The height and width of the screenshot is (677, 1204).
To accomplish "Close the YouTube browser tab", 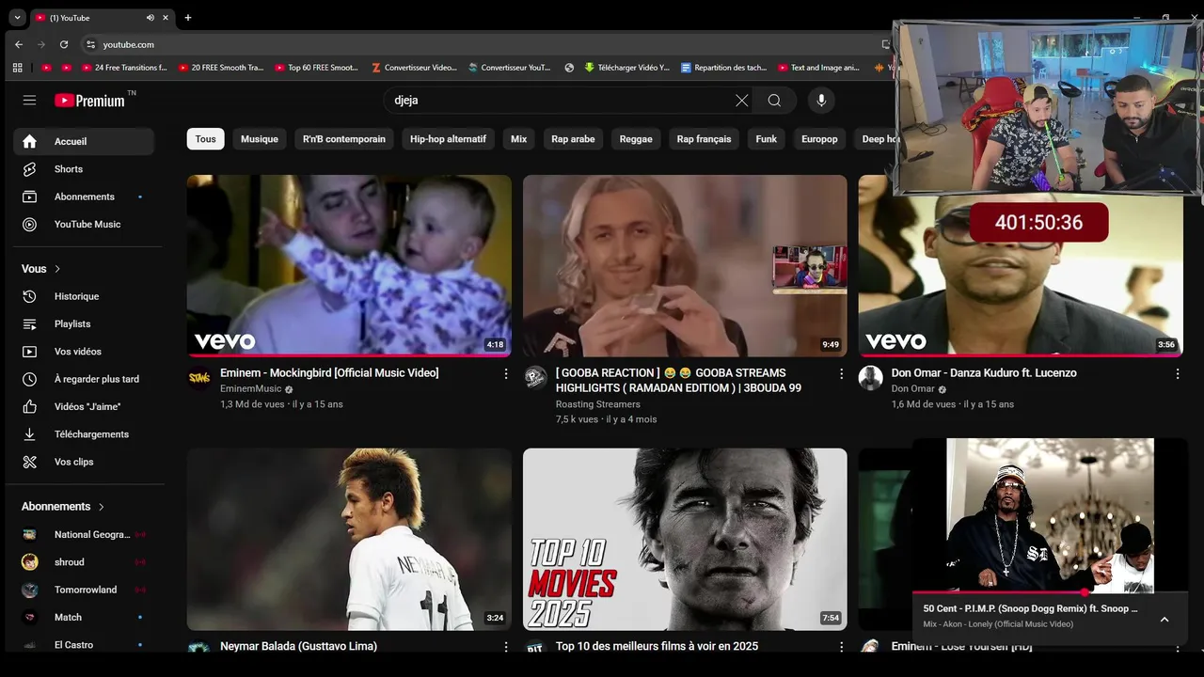I will (x=166, y=18).
